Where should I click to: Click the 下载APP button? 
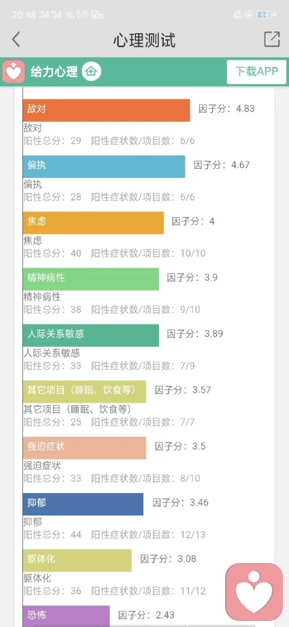pos(256,72)
